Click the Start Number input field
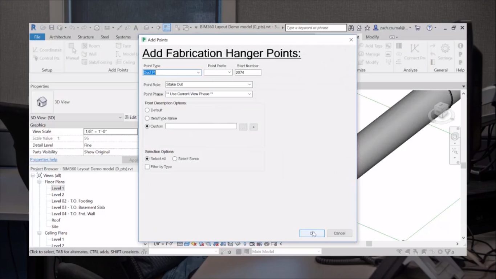This screenshot has height=279, width=496. (248, 72)
